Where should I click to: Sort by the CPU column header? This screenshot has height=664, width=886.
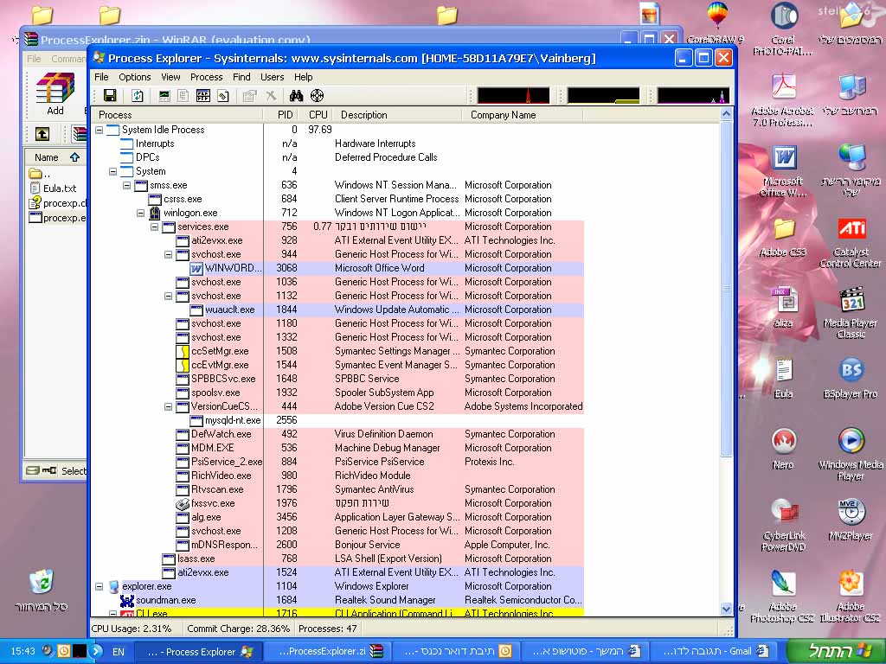tap(318, 115)
